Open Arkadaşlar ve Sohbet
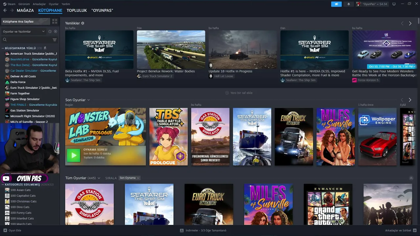 tap(401, 230)
